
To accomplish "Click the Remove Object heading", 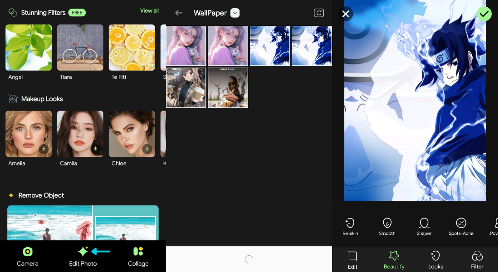I will pos(41,195).
